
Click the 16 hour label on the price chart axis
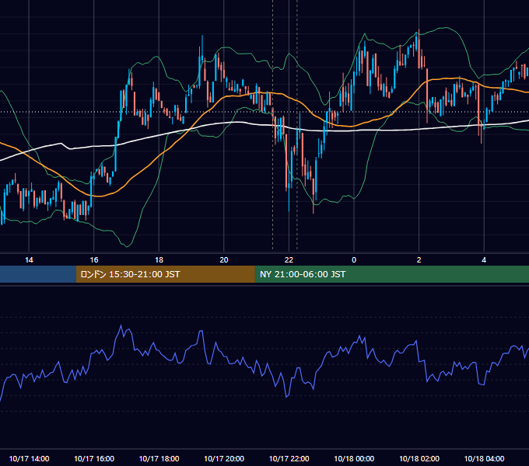(x=94, y=260)
